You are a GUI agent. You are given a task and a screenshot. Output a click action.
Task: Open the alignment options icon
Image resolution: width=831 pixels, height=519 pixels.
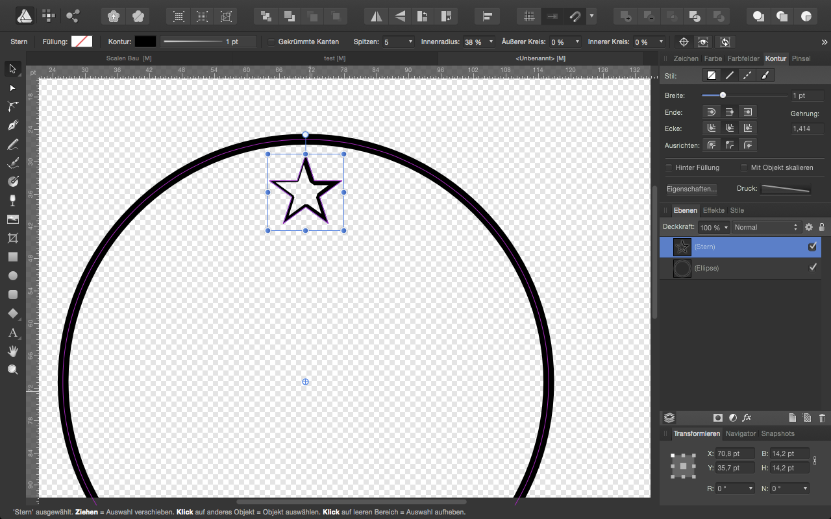[487, 16]
